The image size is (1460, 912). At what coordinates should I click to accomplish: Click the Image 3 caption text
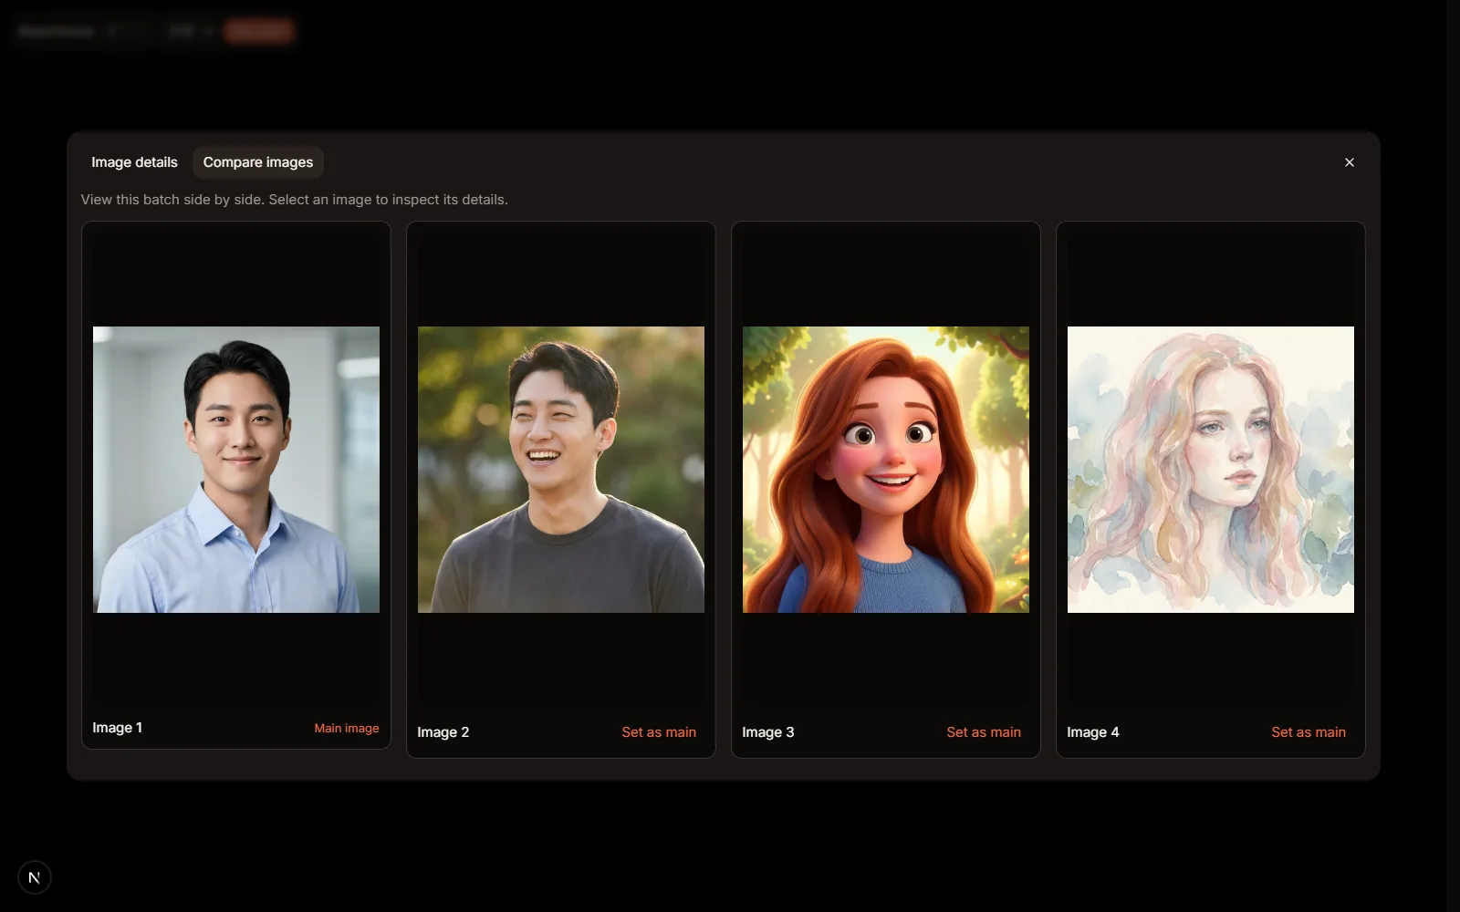coord(768,732)
